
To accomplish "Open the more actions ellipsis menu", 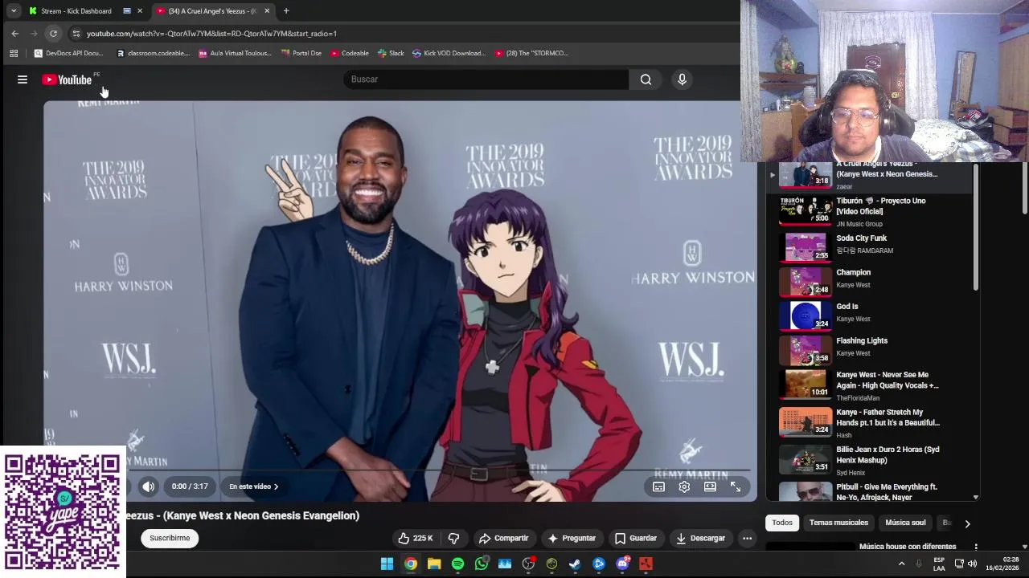I will (747, 538).
